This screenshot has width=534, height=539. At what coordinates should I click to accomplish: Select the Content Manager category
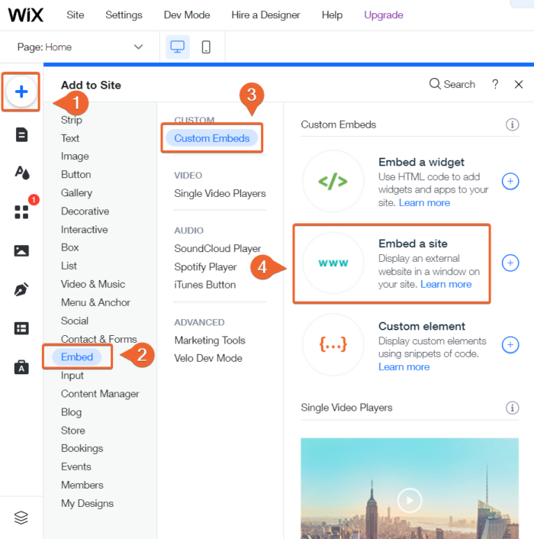pos(100,394)
